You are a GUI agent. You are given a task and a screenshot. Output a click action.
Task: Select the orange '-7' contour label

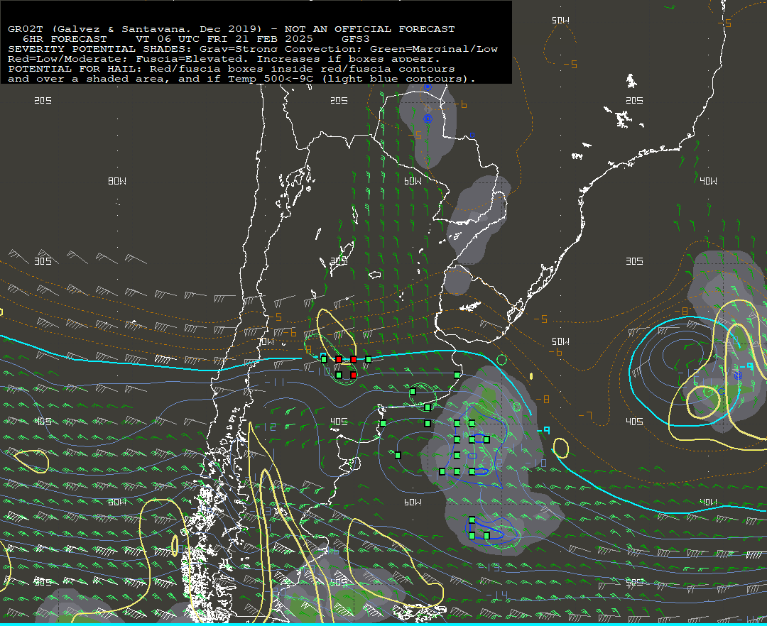pos(585,415)
